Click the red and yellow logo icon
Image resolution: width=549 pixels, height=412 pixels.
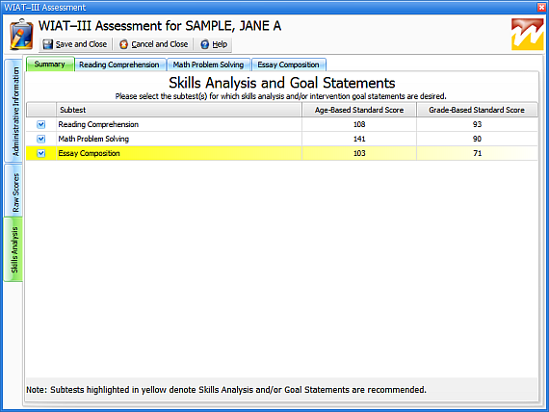pos(527,35)
